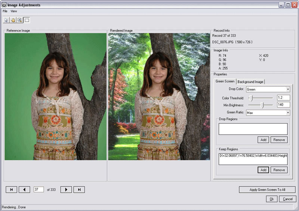The height and width of the screenshot is (211, 299).
Task: Jump to the last record
Action: (79, 190)
